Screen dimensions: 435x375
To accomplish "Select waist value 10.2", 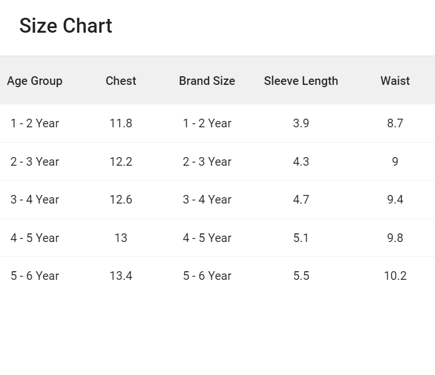I will click(x=395, y=276).
